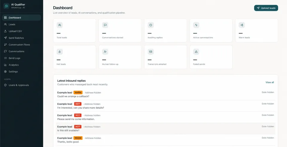Click the 'Conversations started' card label

click(113, 37)
